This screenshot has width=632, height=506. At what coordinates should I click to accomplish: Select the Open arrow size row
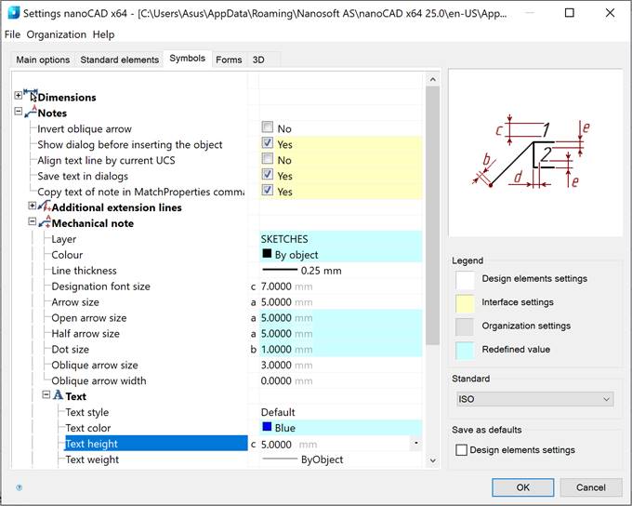point(88,318)
